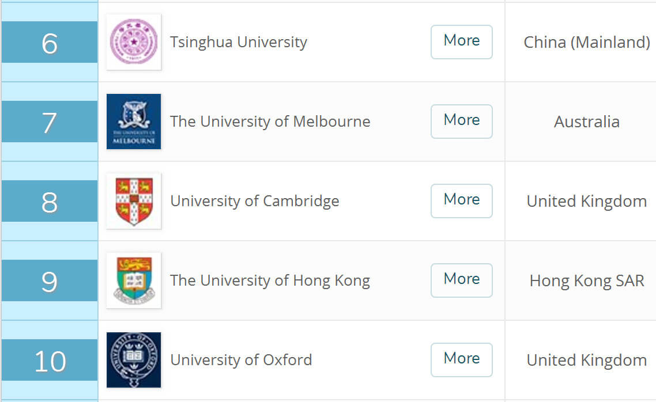
Task: Open the University of Oxford name link
Action: [x=241, y=360]
